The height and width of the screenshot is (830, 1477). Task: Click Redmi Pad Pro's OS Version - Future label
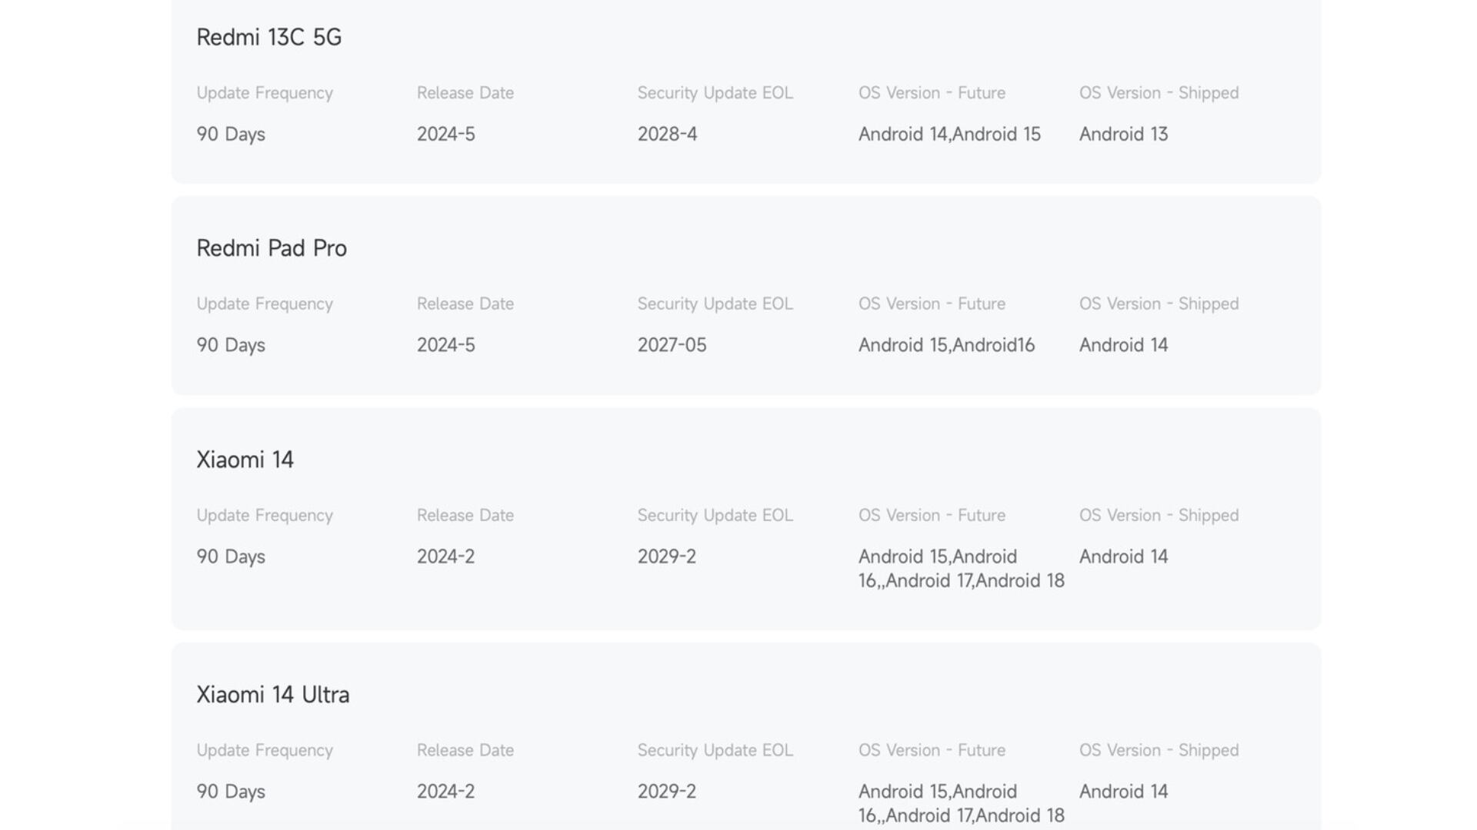coord(932,304)
